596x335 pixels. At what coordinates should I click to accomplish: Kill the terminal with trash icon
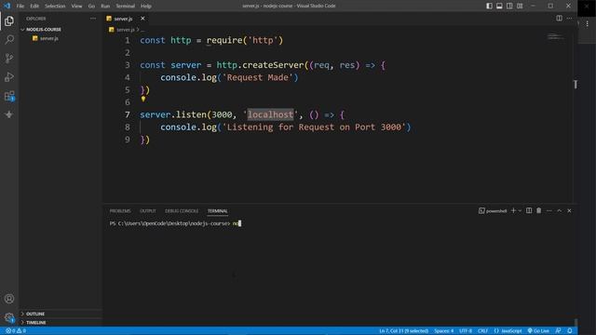(538, 210)
